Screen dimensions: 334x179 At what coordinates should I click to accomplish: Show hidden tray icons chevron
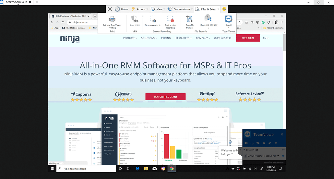[227, 169]
